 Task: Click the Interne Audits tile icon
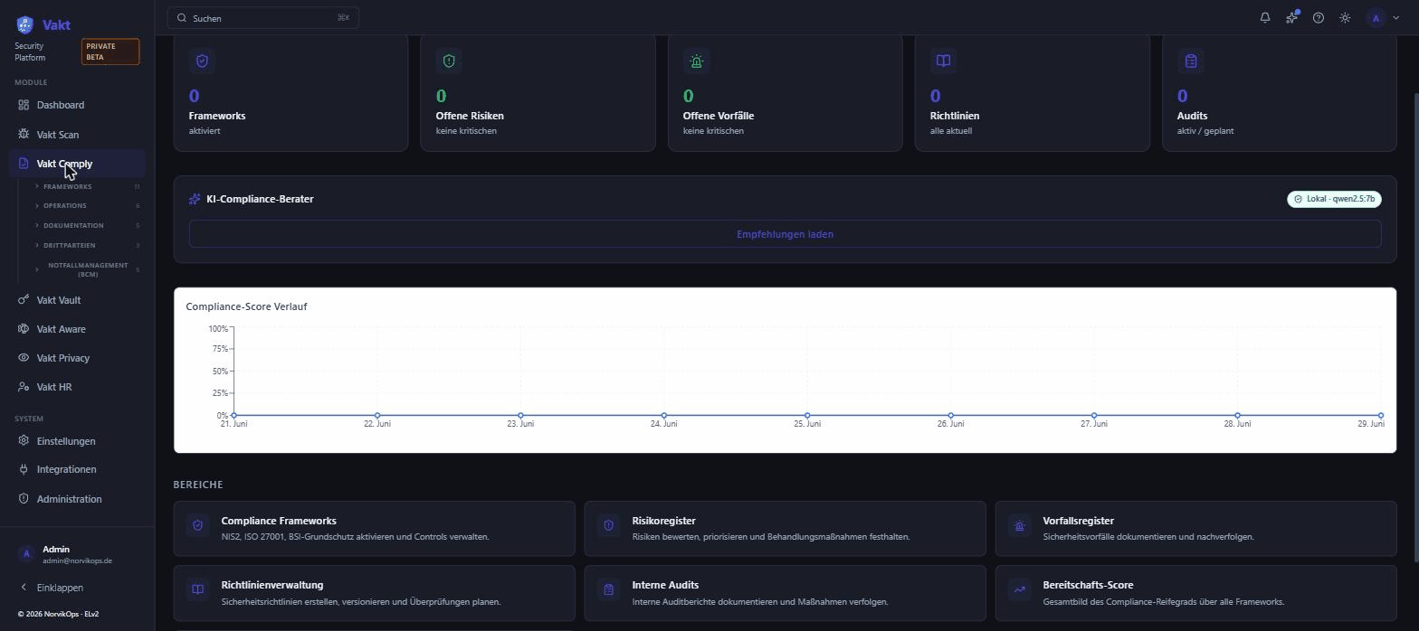[x=608, y=589]
